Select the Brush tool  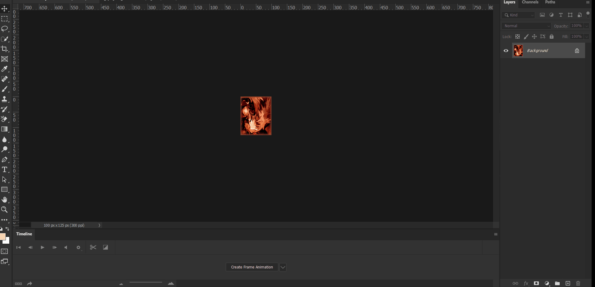coord(4,89)
